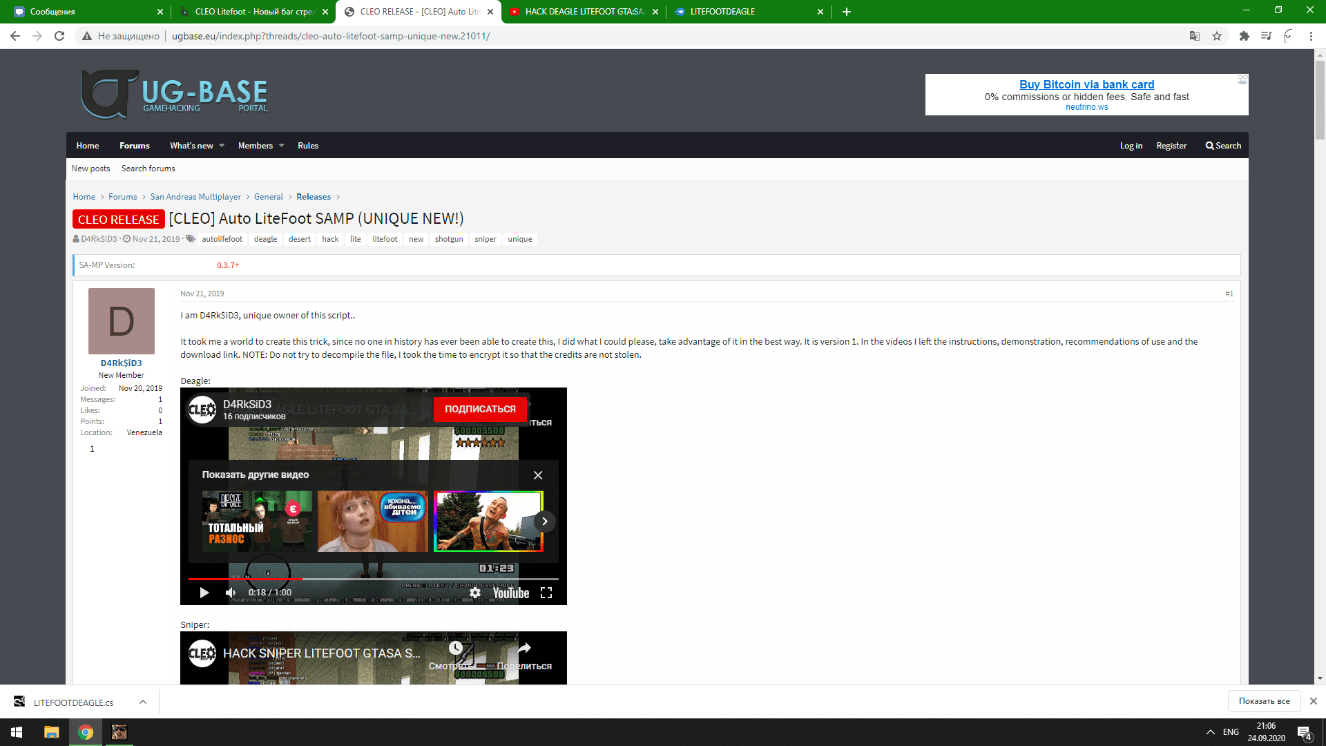Expand the What's new dropdown arrow

(222, 146)
